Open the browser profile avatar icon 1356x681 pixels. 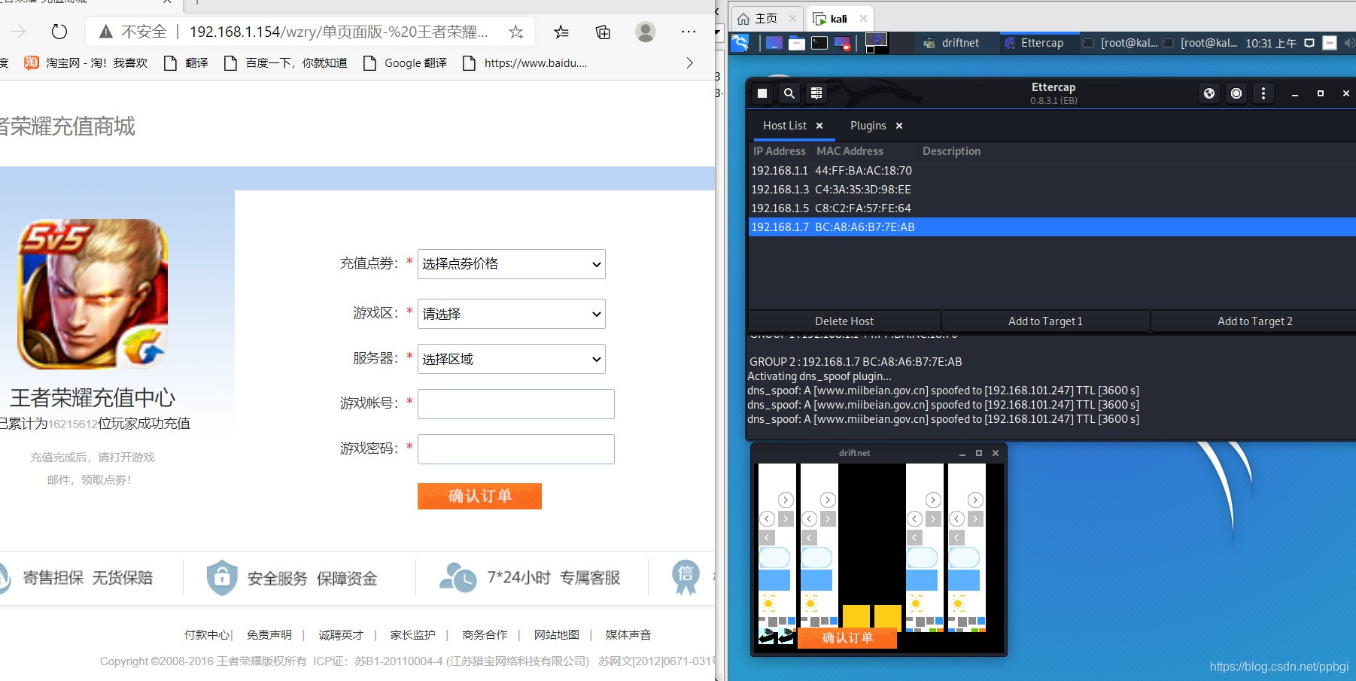click(x=645, y=32)
